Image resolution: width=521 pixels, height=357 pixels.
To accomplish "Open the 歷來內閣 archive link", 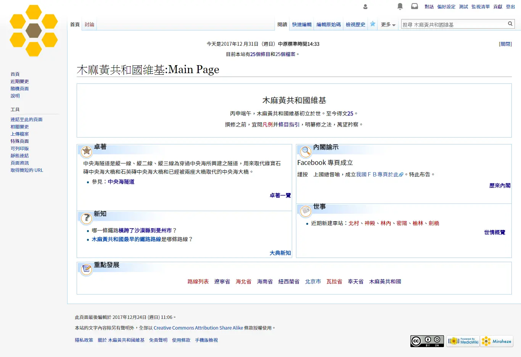I will pos(500,186).
